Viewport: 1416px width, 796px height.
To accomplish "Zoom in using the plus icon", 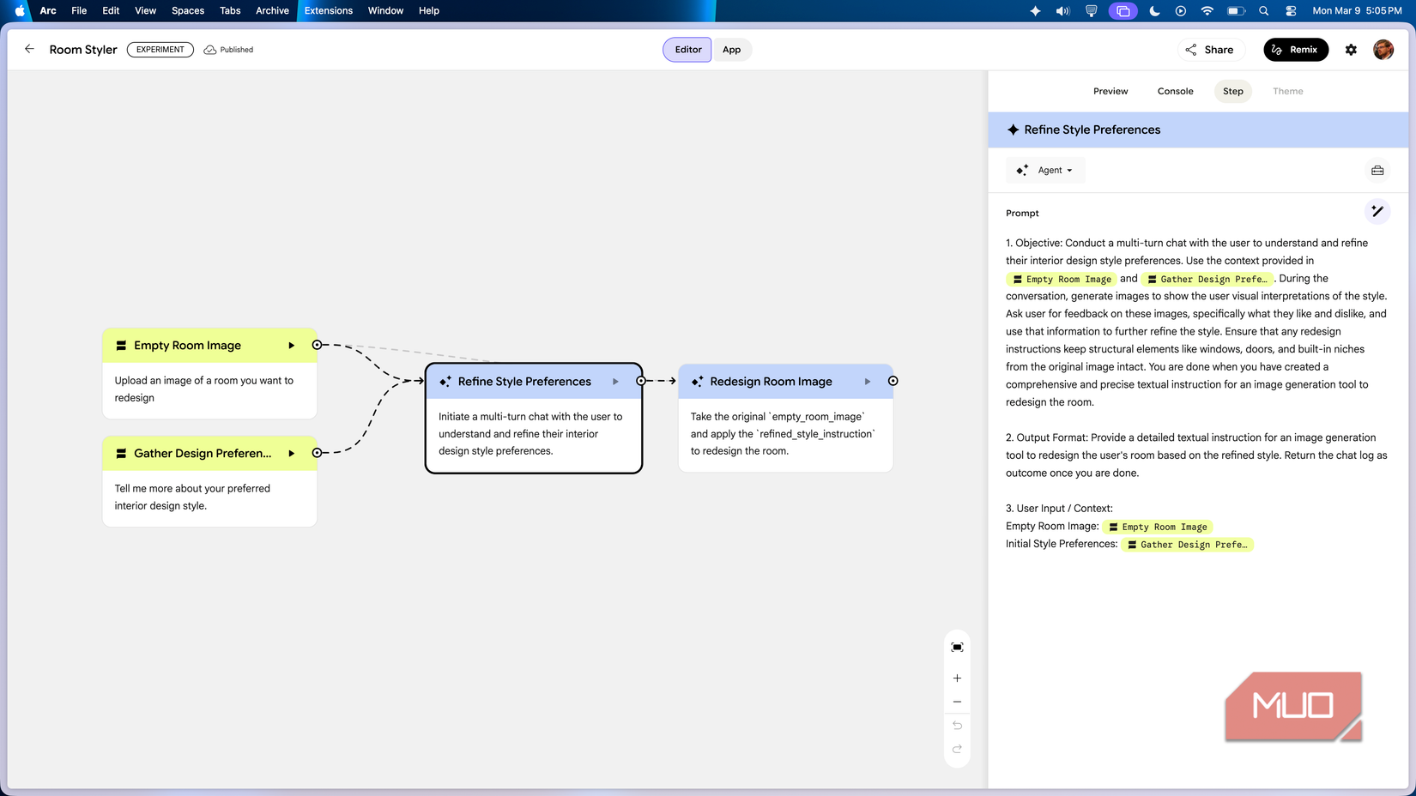I will pyautogui.click(x=957, y=678).
